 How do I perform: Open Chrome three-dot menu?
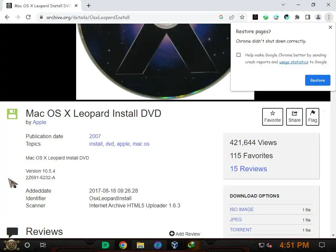329,17
